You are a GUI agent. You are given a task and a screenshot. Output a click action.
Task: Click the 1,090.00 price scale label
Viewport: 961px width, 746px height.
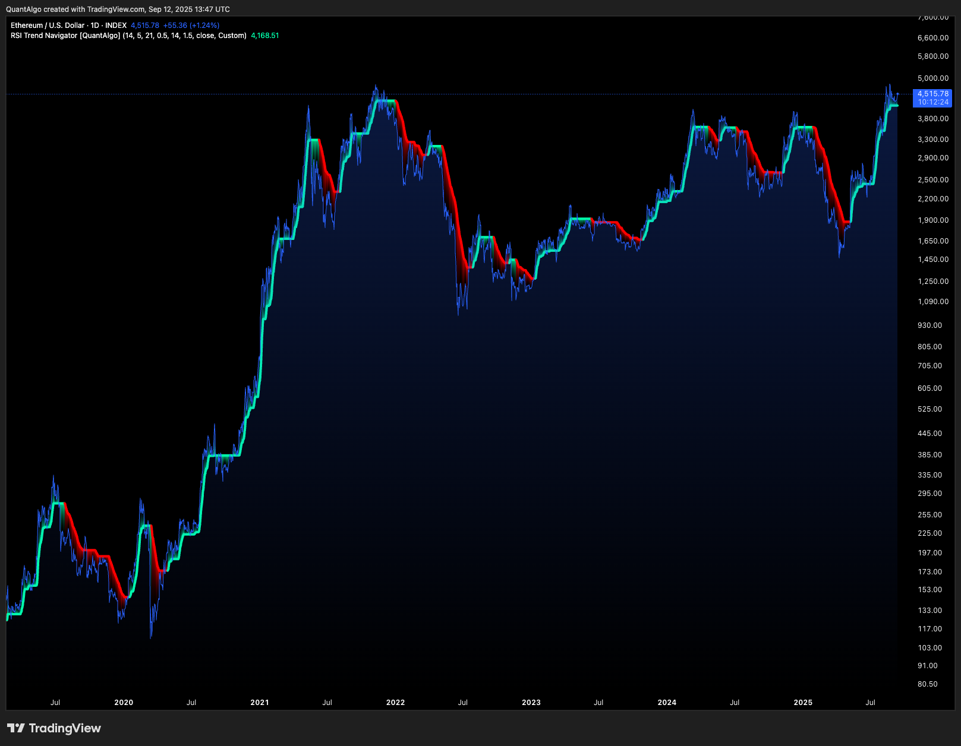[x=933, y=302]
